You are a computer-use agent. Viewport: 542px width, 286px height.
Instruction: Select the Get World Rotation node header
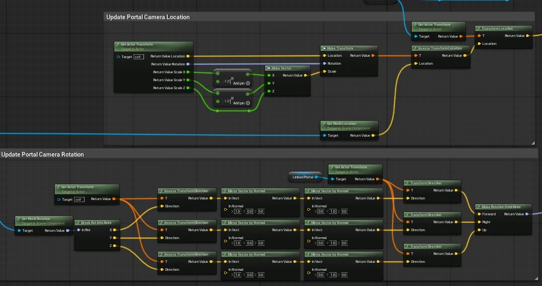point(44,221)
